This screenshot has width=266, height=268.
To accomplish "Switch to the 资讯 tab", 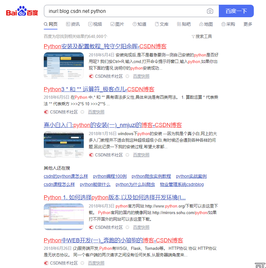I will click(x=73, y=24).
